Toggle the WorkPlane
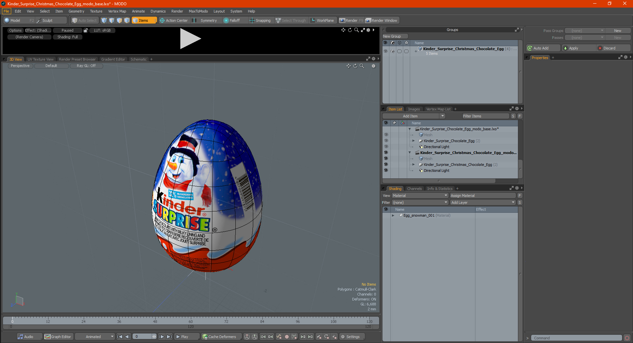The height and width of the screenshot is (343, 633). tap(322, 20)
